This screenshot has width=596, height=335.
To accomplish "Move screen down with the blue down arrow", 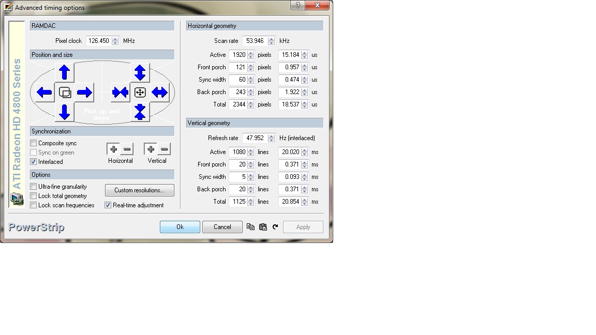I will coord(65,112).
